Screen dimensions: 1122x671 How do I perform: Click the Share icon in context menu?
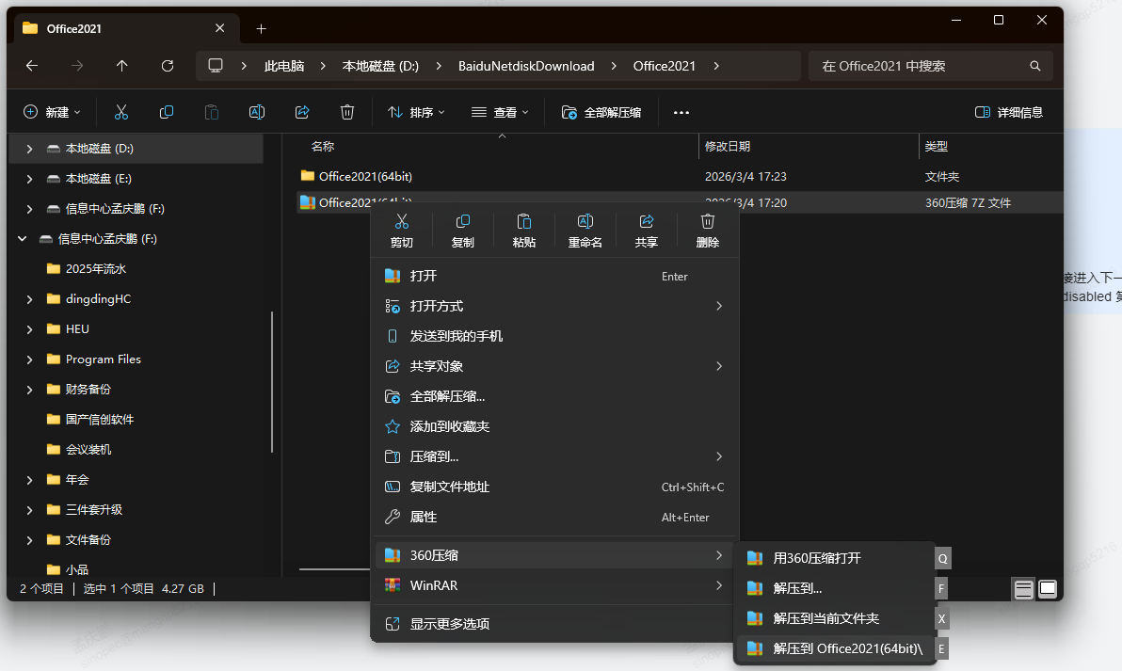tap(647, 229)
